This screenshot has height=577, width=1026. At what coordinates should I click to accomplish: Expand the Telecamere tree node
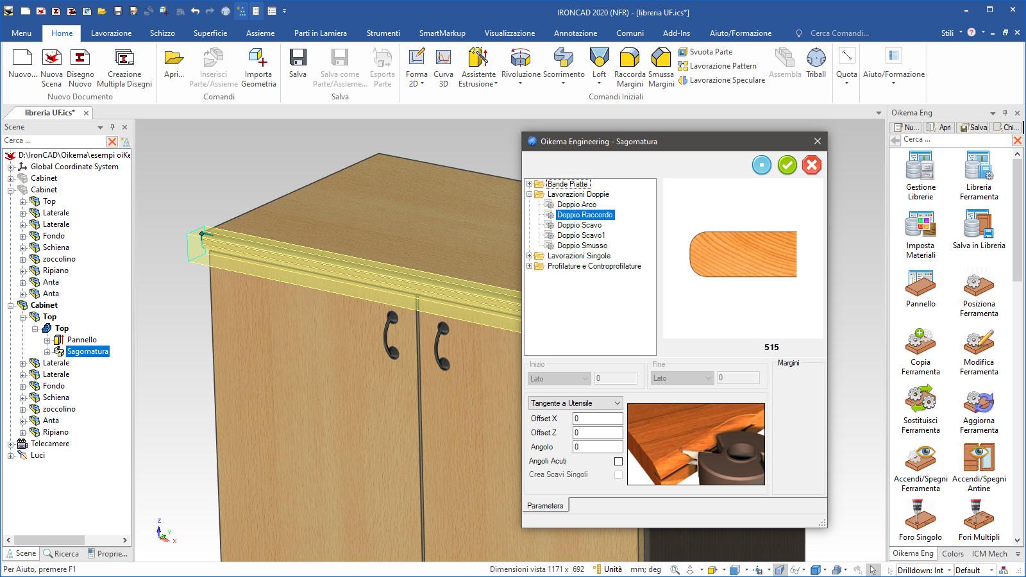click(x=11, y=444)
